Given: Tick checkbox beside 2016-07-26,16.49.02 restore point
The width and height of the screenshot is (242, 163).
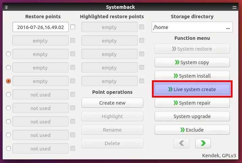Looking at the screenshot, I should (73, 27).
